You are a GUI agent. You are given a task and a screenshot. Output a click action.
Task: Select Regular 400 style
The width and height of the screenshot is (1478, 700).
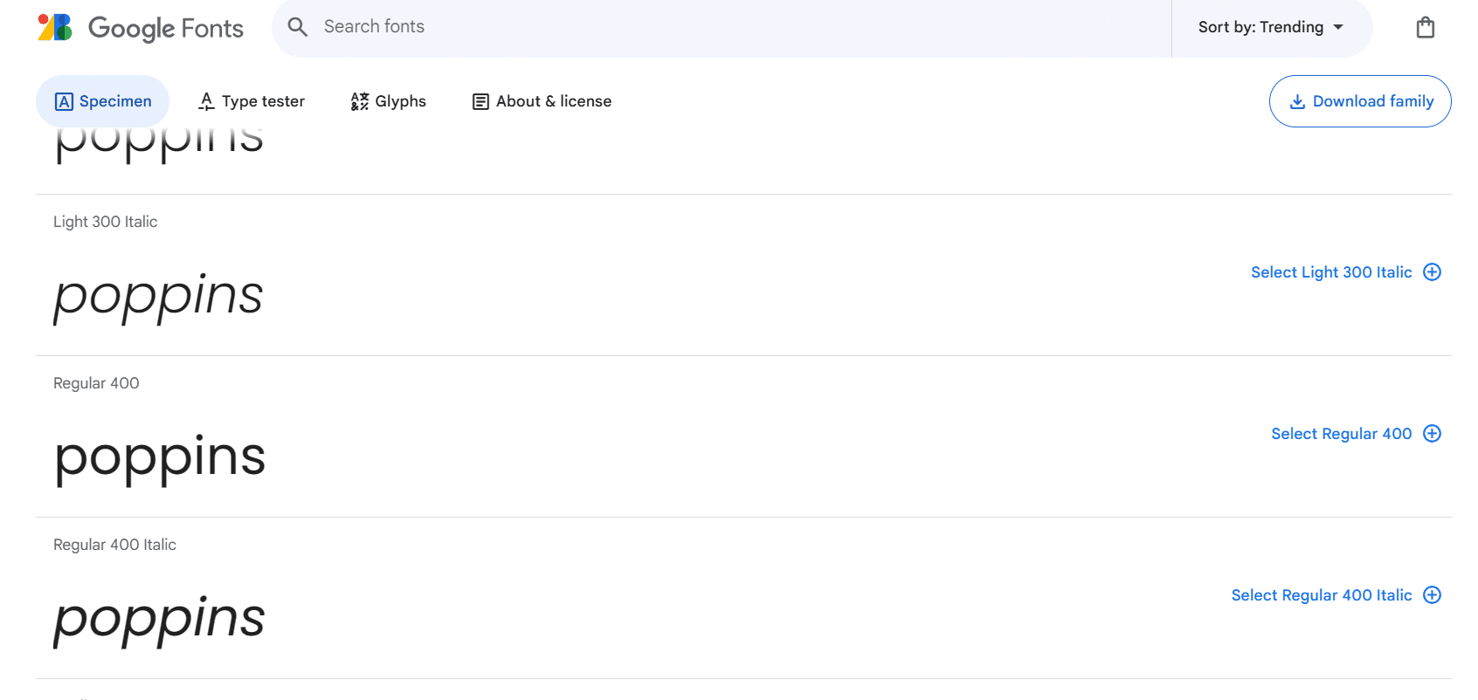[1341, 434]
